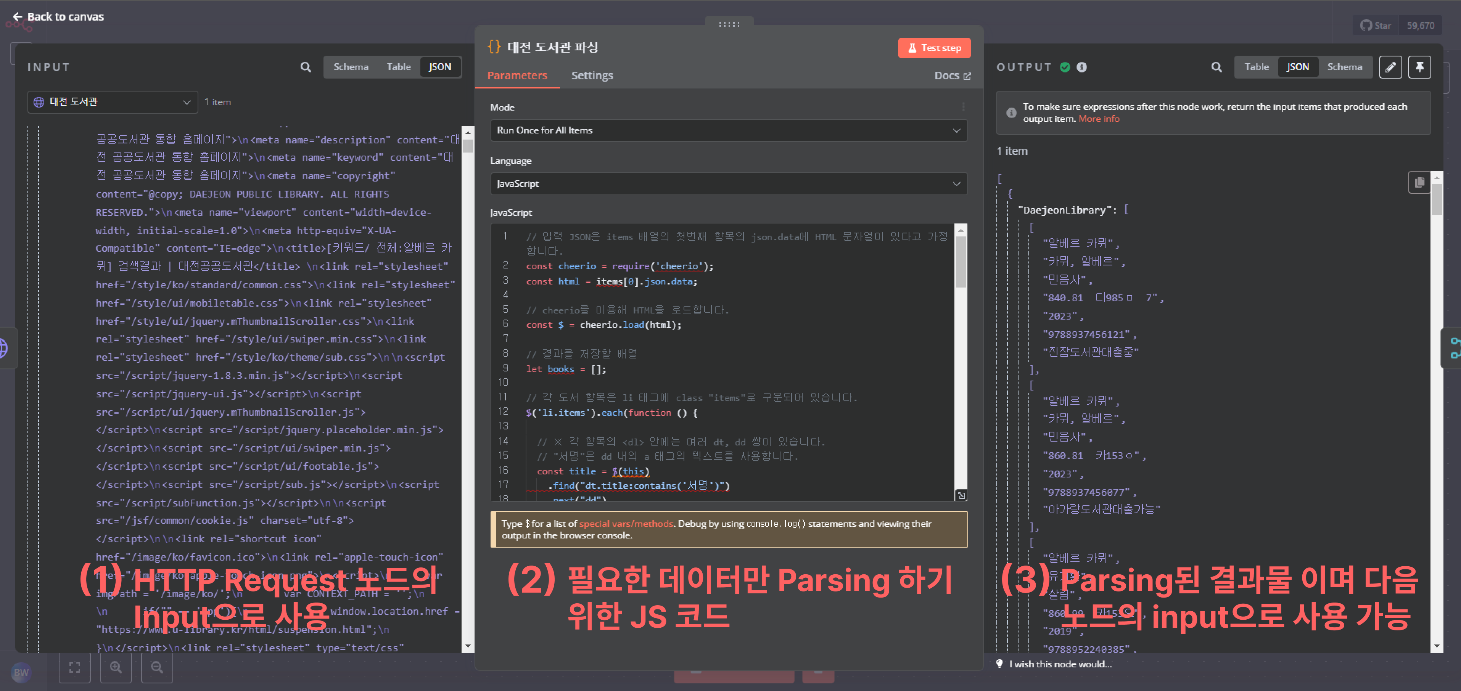Image resolution: width=1461 pixels, height=691 pixels.
Task: Copy output JSON to clipboard
Action: click(1419, 182)
